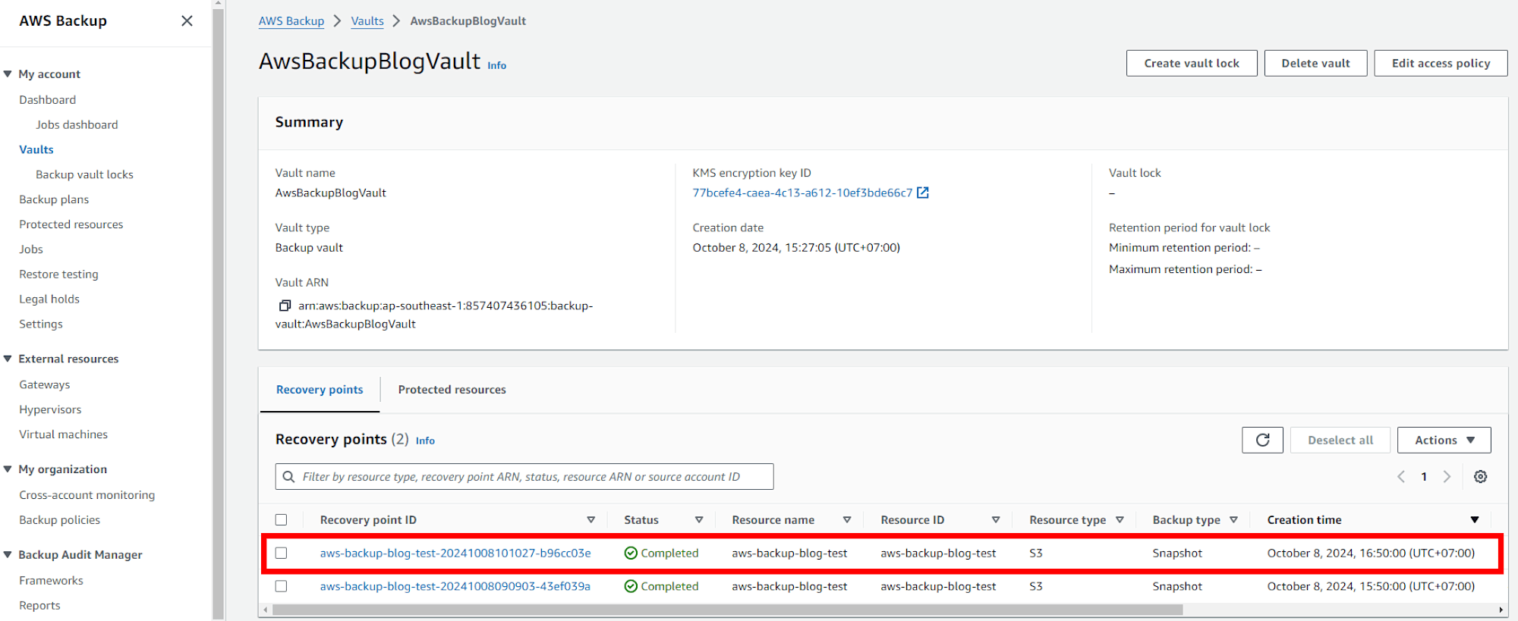The image size is (1518, 621).
Task: Sort by Creation time column arrow
Action: click(x=1475, y=520)
